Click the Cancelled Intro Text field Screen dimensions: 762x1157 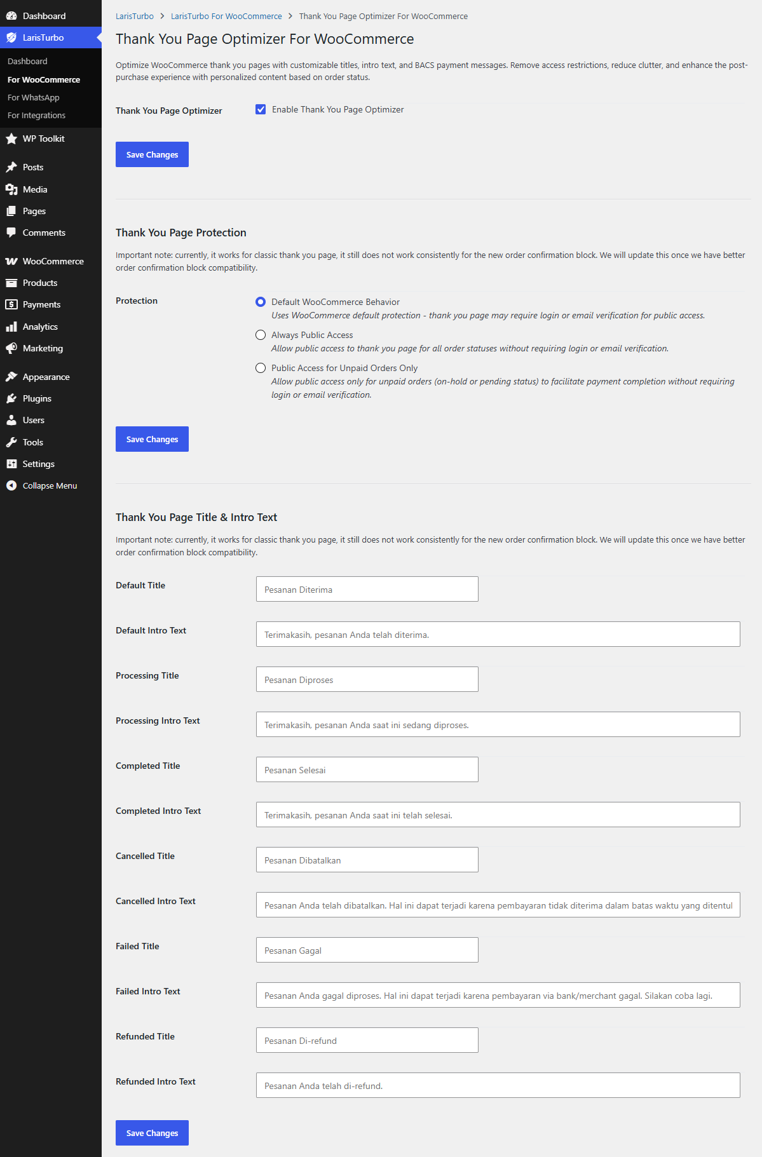[498, 905]
